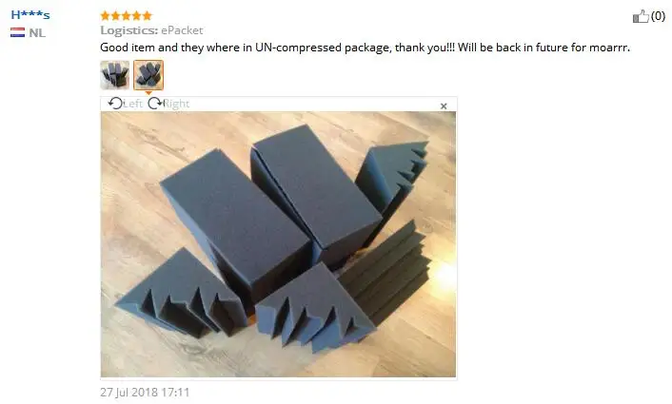Click the rotate left arrow icon
This screenshot has height=404, width=672.
115,104
